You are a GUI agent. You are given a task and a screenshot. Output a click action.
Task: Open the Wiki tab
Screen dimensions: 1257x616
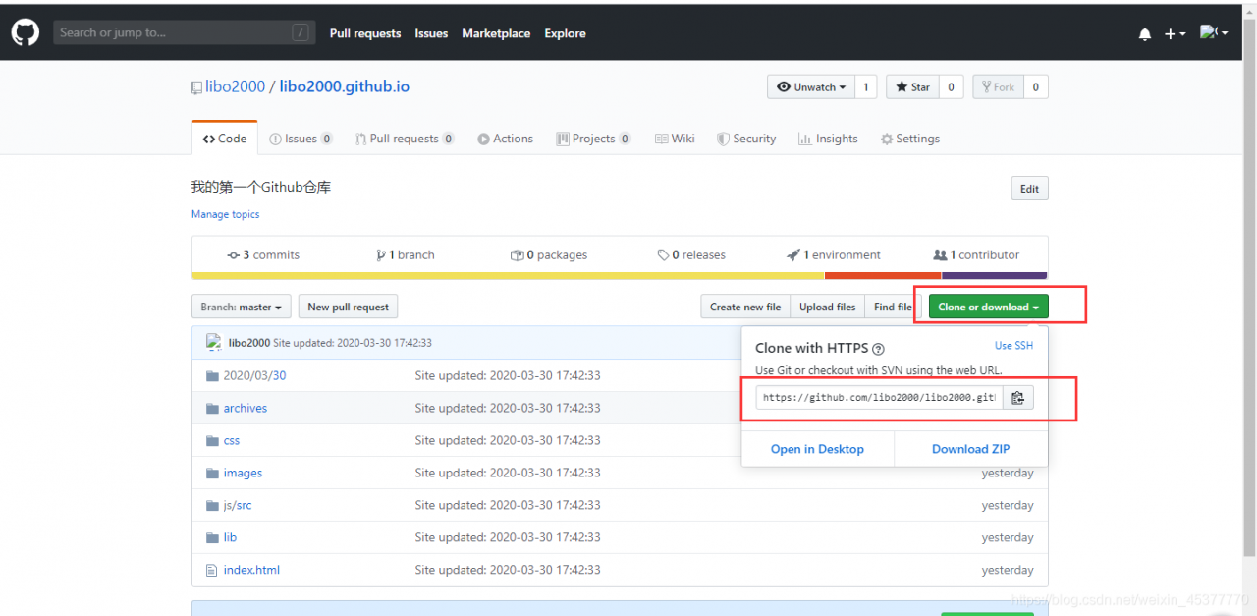pos(675,139)
